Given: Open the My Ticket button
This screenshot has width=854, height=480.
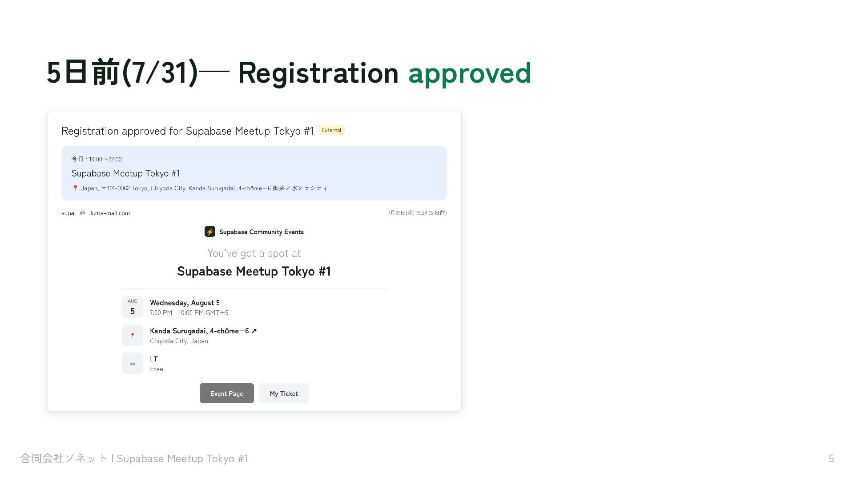Looking at the screenshot, I should 284,393.
